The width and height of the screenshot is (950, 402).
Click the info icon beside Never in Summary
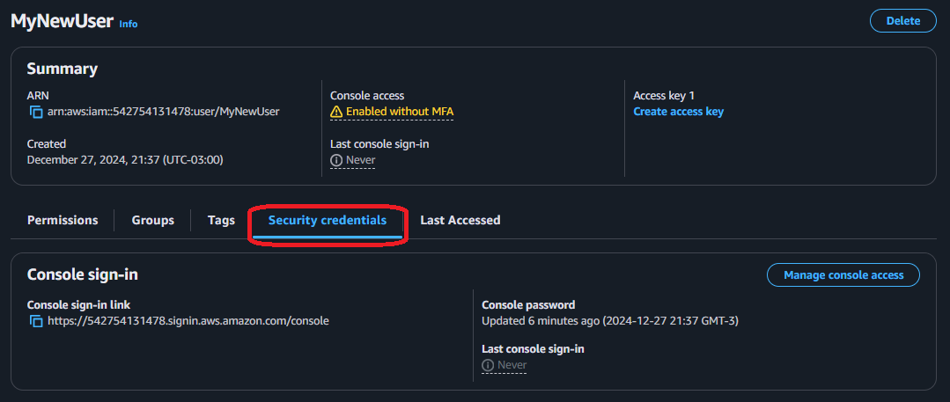coord(336,160)
